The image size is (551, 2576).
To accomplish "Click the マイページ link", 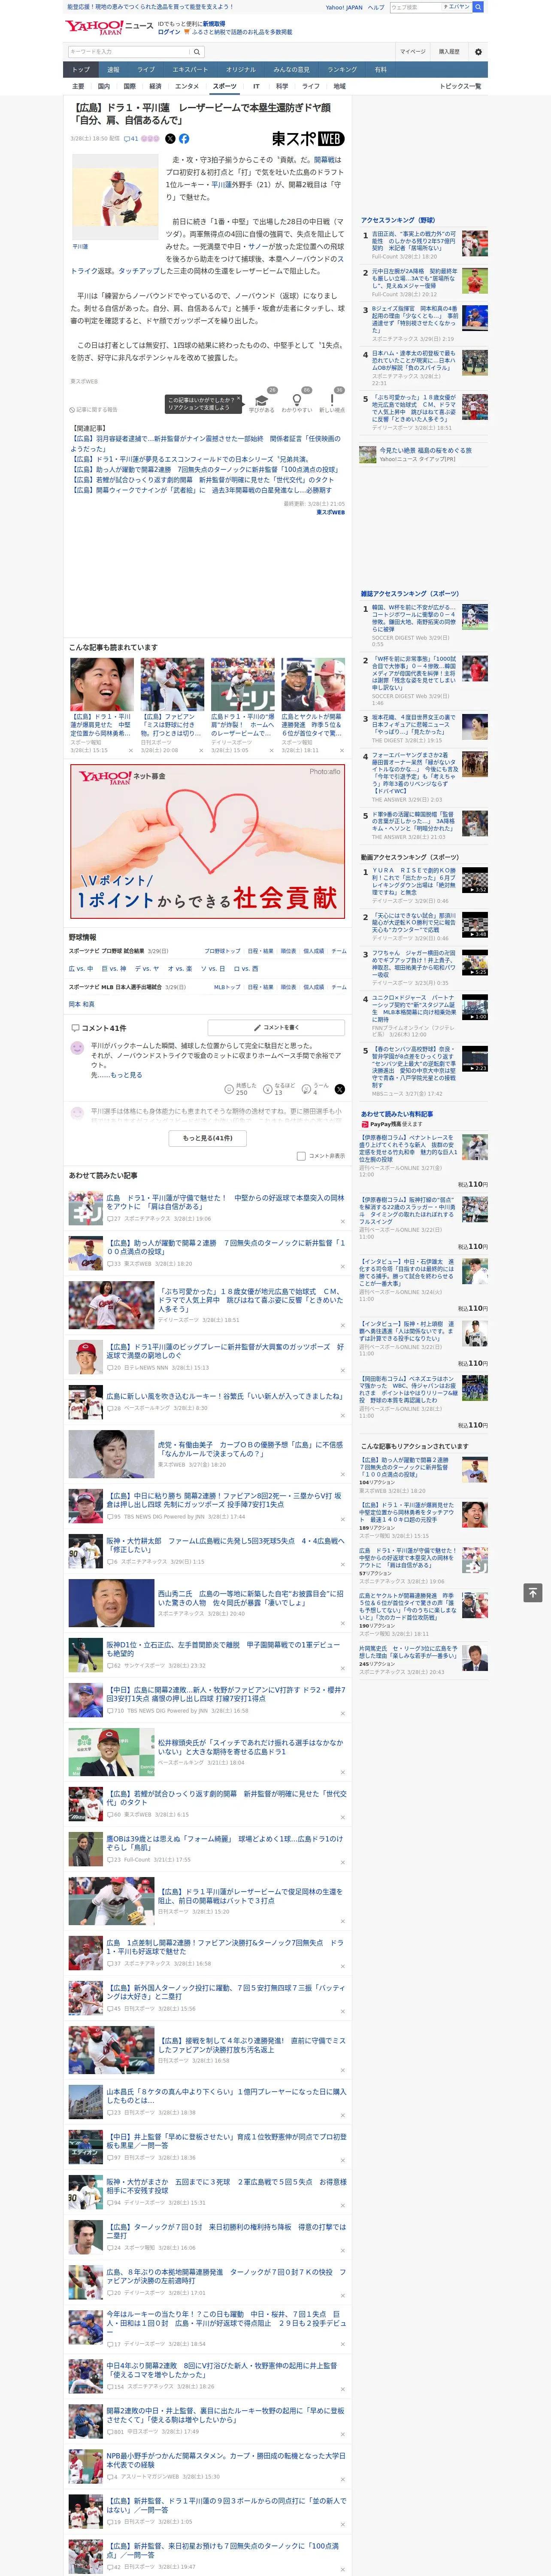I will pos(412,52).
